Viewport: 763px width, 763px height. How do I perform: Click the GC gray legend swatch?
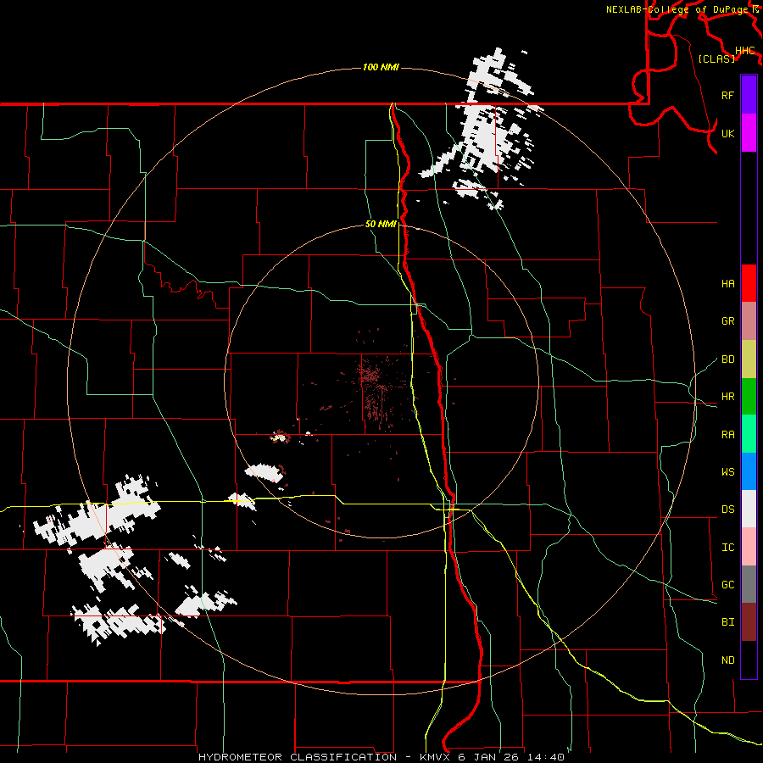click(x=749, y=584)
